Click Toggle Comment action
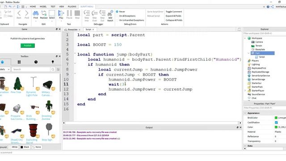This screenshot has height=161, width=286. click(x=174, y=12)
